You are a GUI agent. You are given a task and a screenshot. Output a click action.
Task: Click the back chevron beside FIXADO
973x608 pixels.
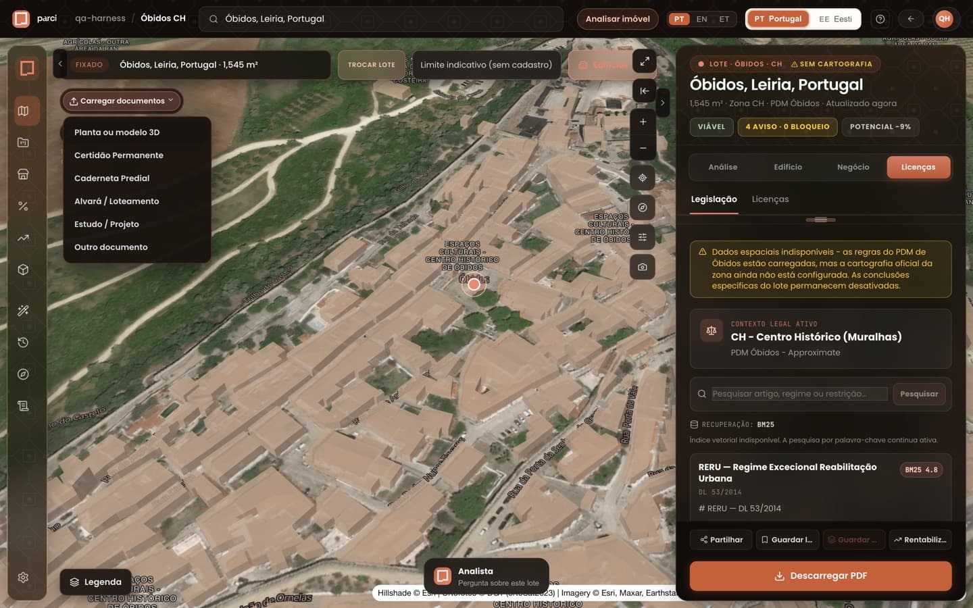click(60, 64)
